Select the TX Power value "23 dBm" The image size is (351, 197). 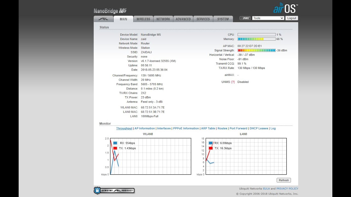[x=146, y=97]
